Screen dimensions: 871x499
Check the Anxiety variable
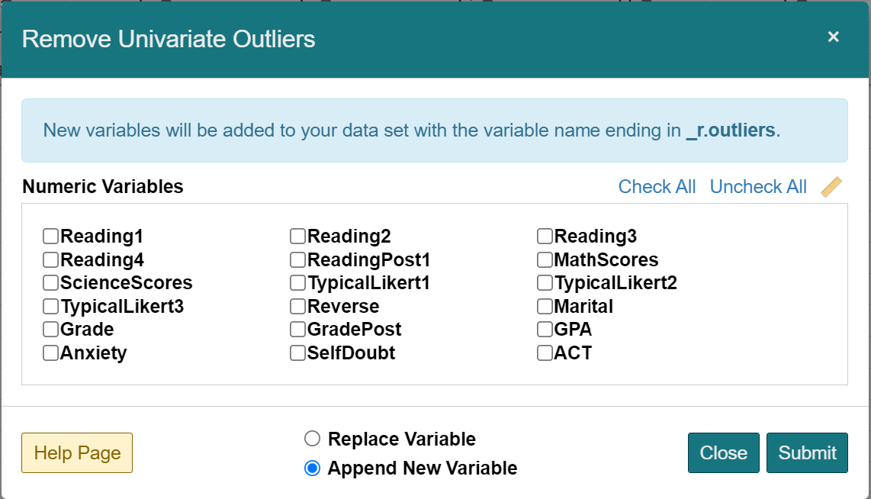coord(50,353)
